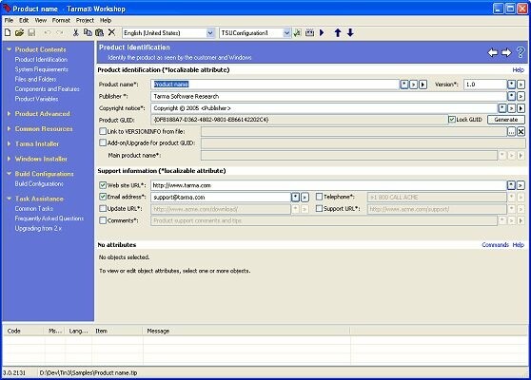Screen dimensions: 531x380
Task: Clear the VERSIONINFO file with X button
Action: (521, 131)
